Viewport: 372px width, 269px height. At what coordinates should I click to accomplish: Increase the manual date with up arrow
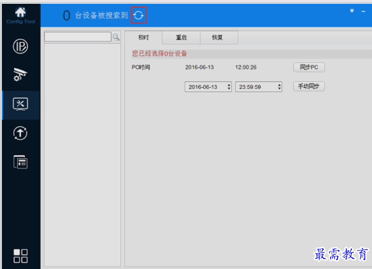point(229,84)
